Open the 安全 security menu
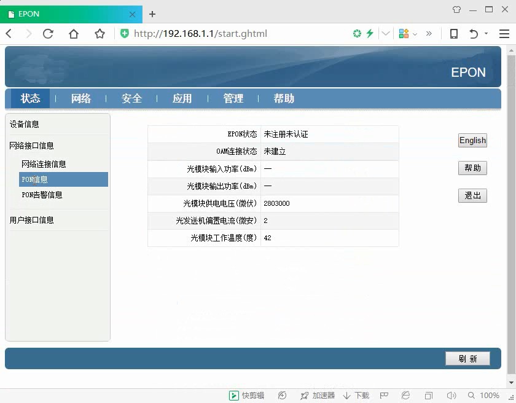This screenshot has height=403, width=516. [131, 98]
